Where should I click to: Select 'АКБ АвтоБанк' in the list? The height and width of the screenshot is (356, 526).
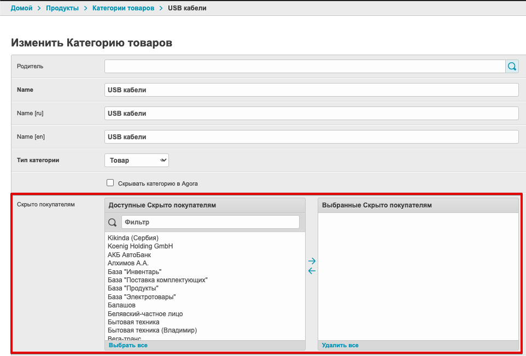pyautogui.click(x=130, y=255)
